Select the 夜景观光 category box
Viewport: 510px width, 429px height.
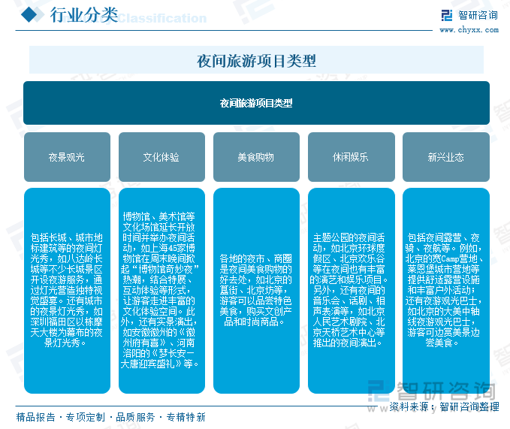pyautogui.click(x=67, y=157)
